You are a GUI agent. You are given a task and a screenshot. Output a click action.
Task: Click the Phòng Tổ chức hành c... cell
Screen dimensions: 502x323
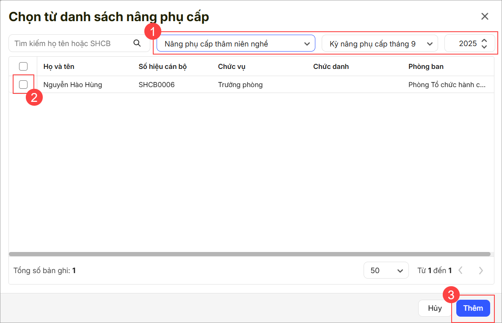coord(447,85)
